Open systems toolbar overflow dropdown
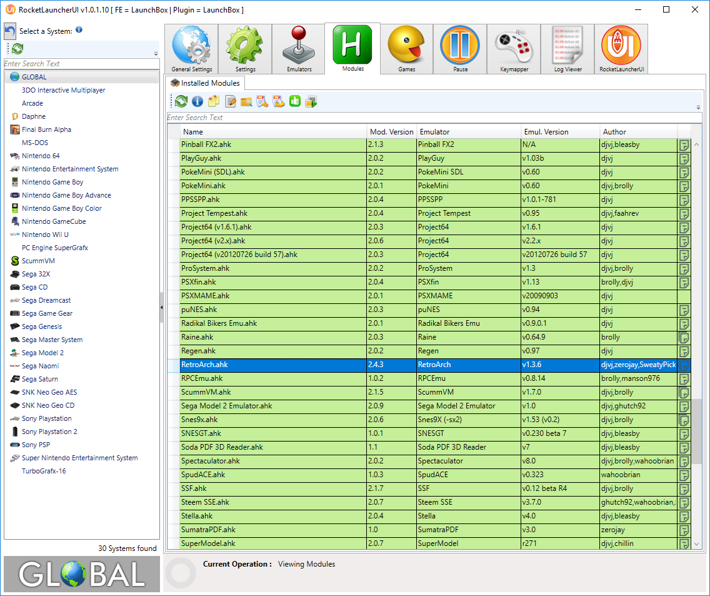The image size is (710, 596). tap(156, 54)
